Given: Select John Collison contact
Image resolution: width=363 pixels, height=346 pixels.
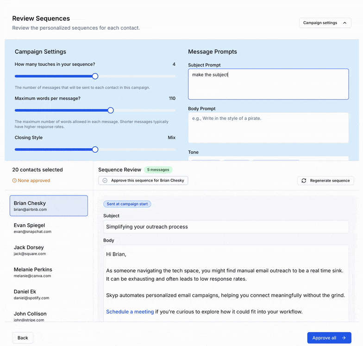Looking at the screenshot, I should click(49, 316).
